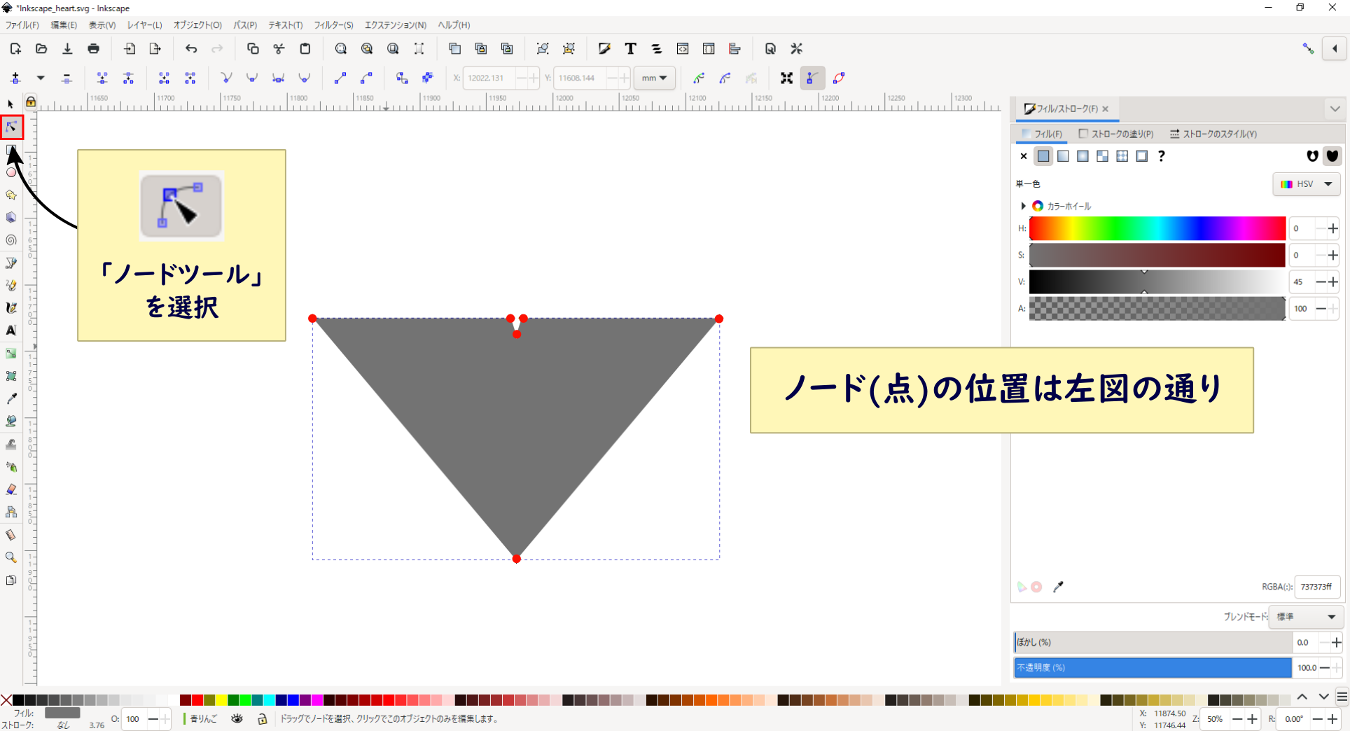Select the Text tool
This screenshot has height=731, width=1350.
click(11, 330)
